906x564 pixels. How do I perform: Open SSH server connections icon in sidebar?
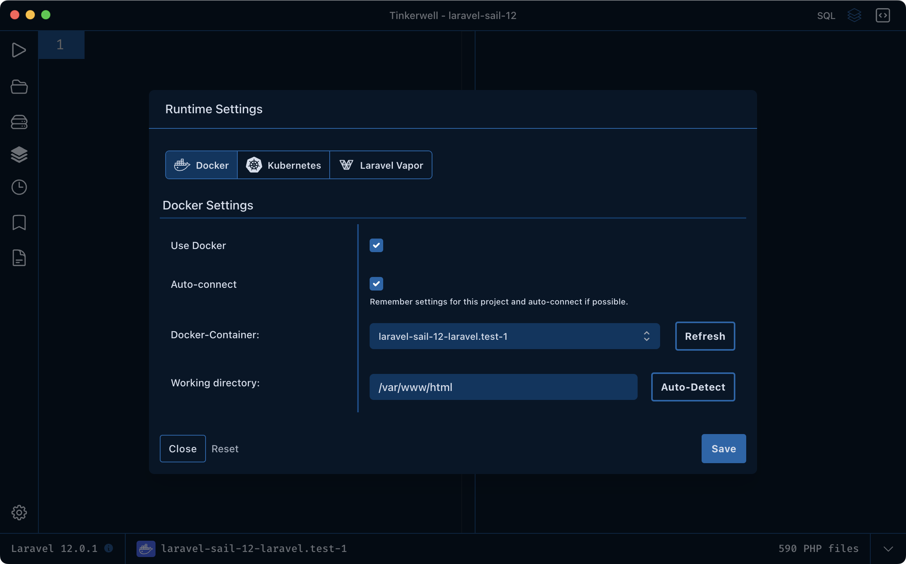[19, 122]
